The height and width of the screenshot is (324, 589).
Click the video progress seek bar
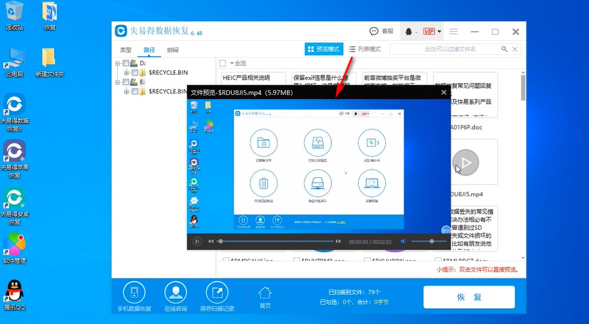(276, 242)
